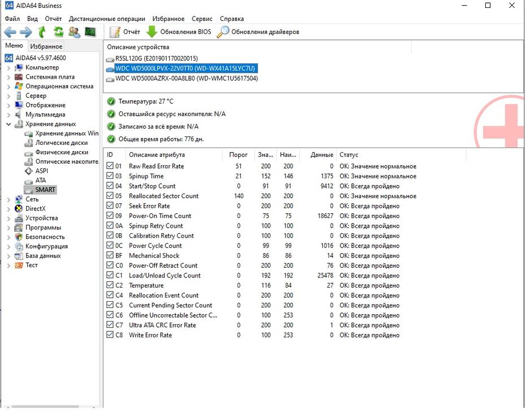This screenshot has height=411, width=526.
Task: Switch to the Меню sidebar tab
Action: click(x=14, y=46)
